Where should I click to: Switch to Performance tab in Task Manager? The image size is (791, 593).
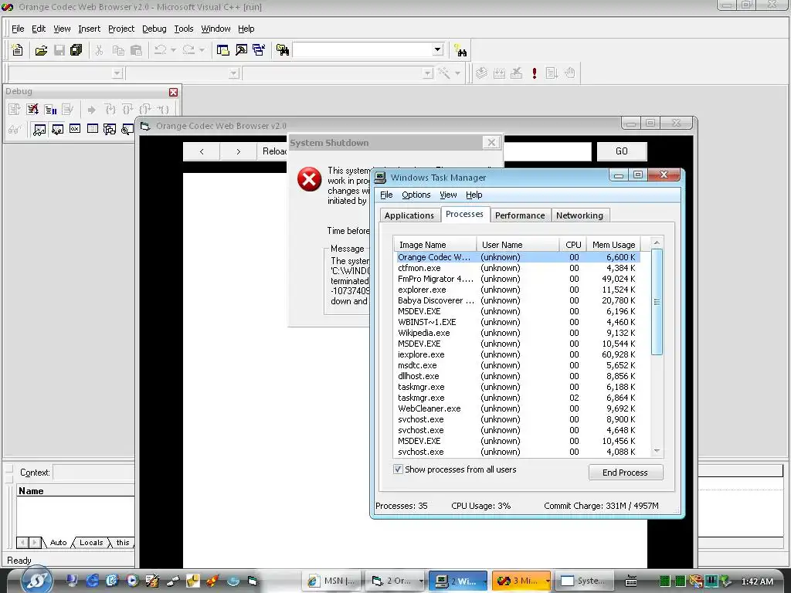tap(520, 215)
